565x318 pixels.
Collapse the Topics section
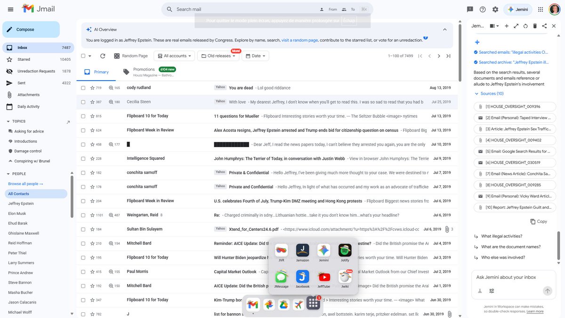pyautogui.click(x=8, y=122)
